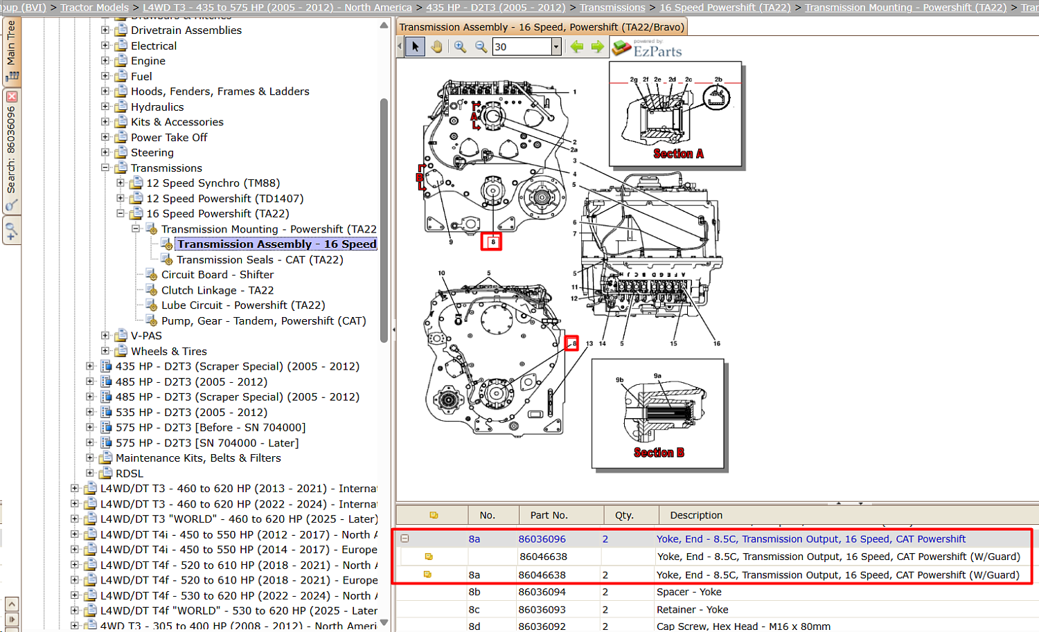Go to 435 HP - D2T3 breadcrumb
Viewport: 1039px width, 632px height.
[495, 7]
